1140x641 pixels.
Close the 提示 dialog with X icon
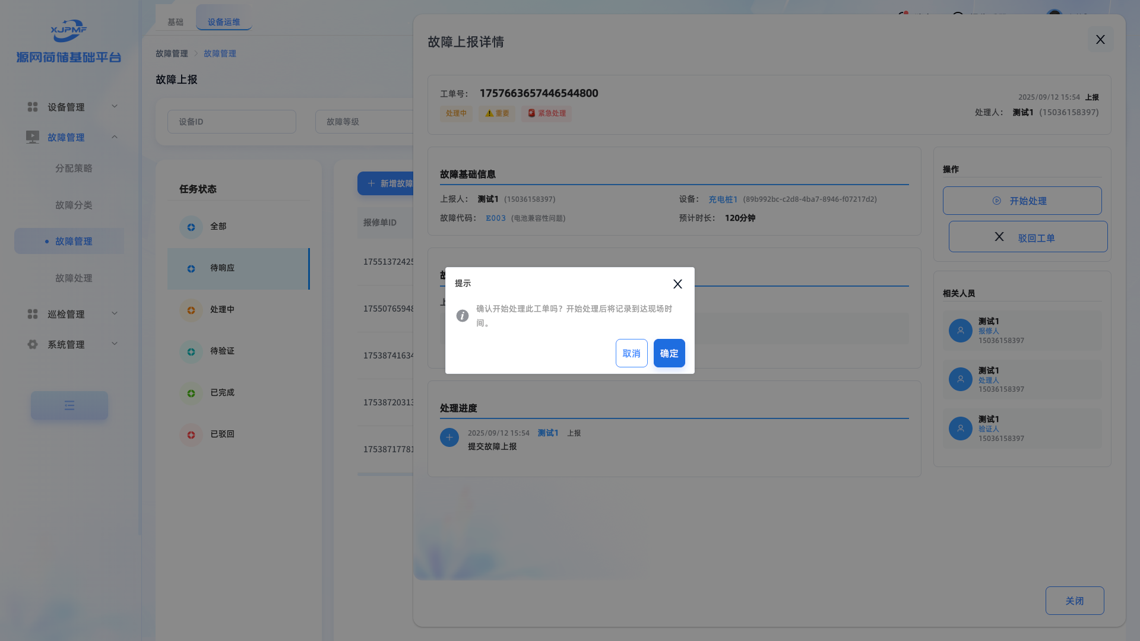pos(677,284)
